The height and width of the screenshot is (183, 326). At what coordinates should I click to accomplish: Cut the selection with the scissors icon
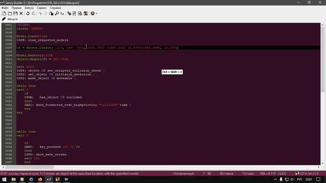click(x=41, y=14)
